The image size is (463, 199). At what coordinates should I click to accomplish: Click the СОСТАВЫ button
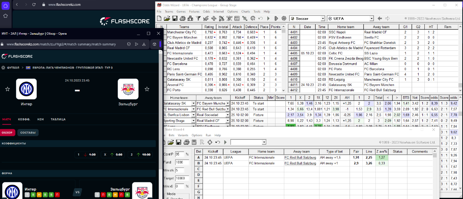tap(28, 133)
